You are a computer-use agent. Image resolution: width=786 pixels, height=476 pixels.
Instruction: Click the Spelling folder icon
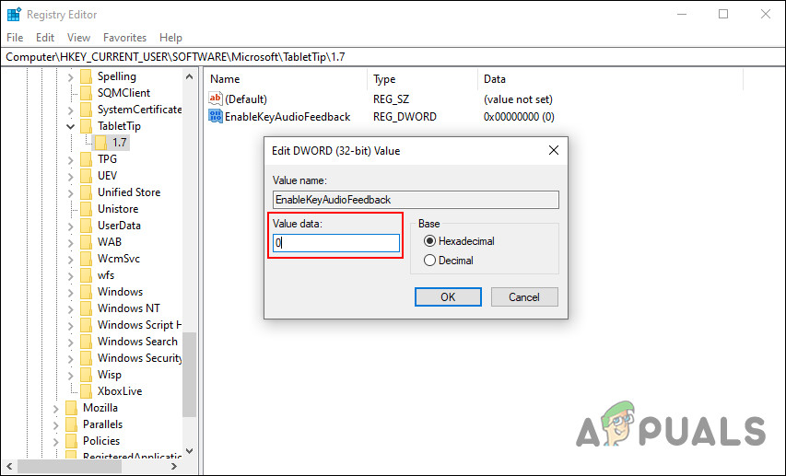coord(87,76)
